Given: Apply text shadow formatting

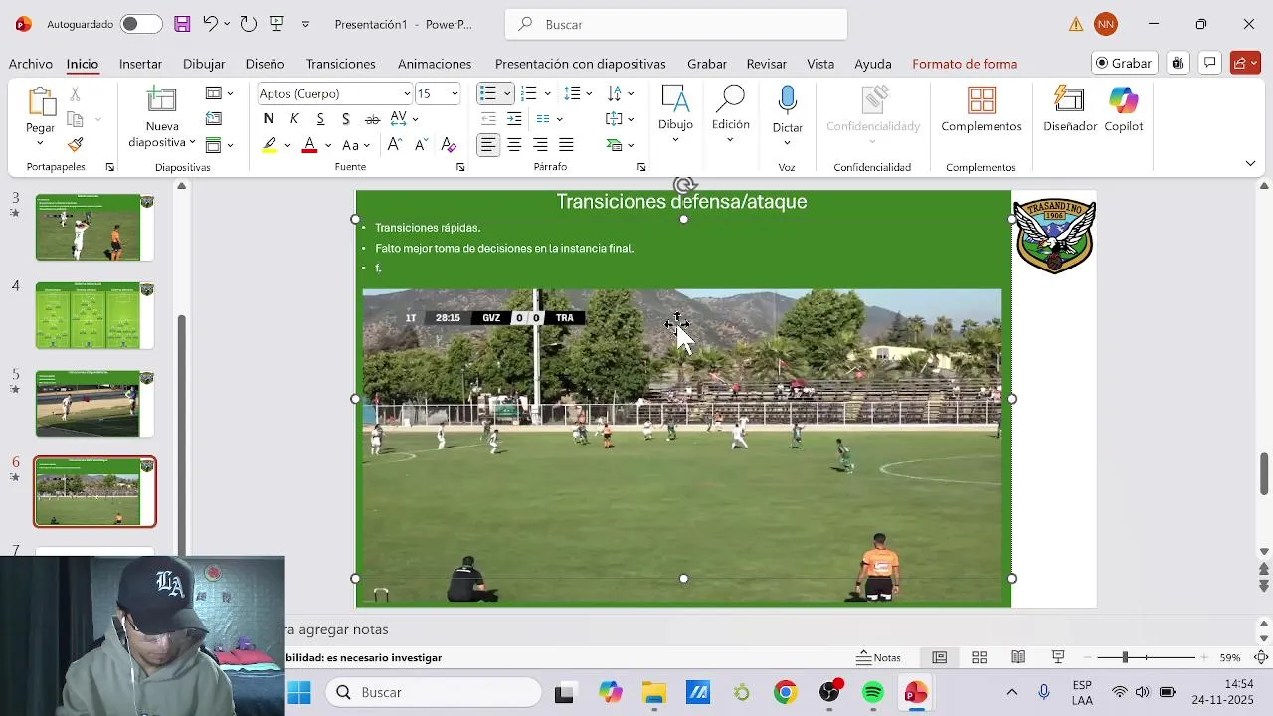Looking at the screenshot, I should tap(346, 119).
